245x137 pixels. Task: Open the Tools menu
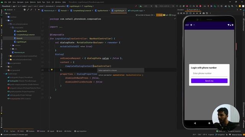tap(49, 2)
